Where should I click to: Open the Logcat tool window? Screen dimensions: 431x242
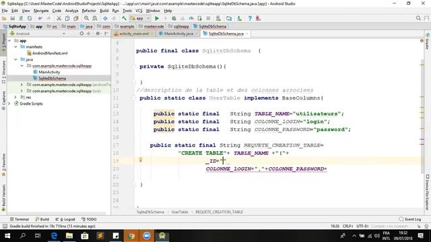(65, 219)
